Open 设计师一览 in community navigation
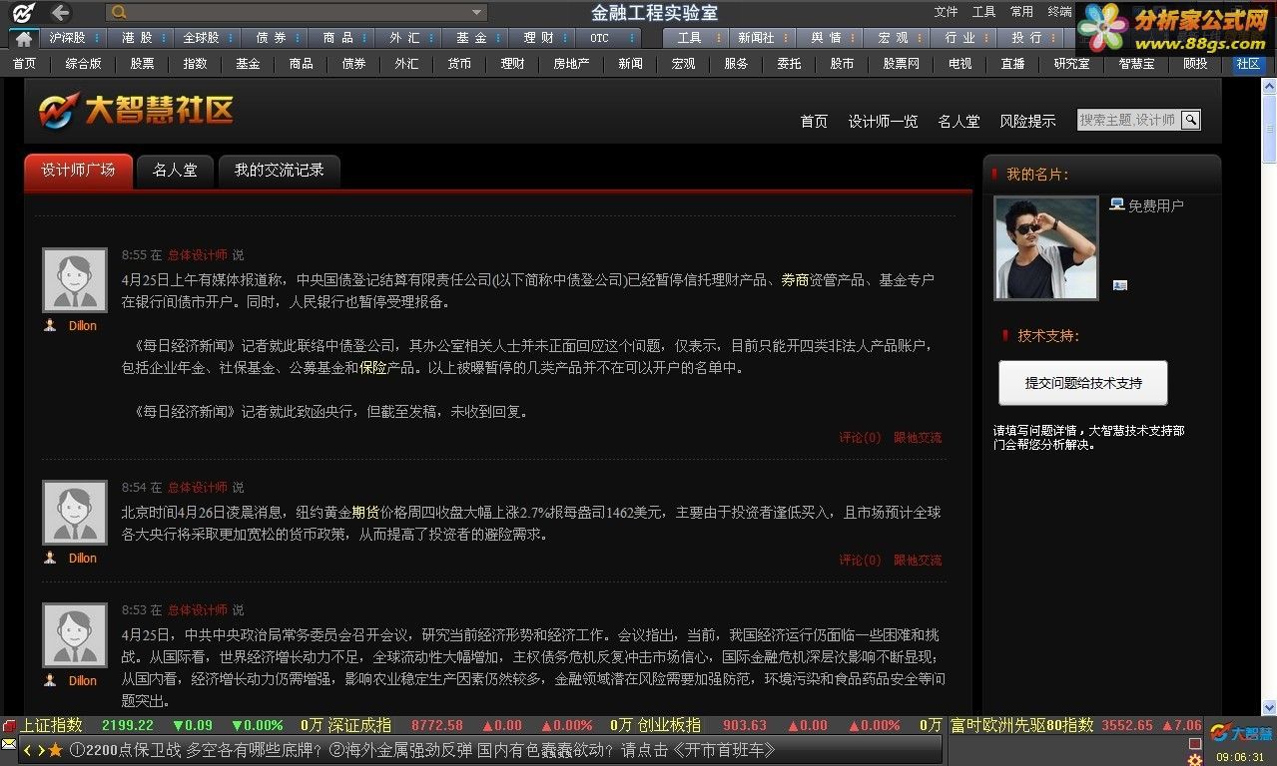Screen dimensions: 1277x766 (883, 121)
